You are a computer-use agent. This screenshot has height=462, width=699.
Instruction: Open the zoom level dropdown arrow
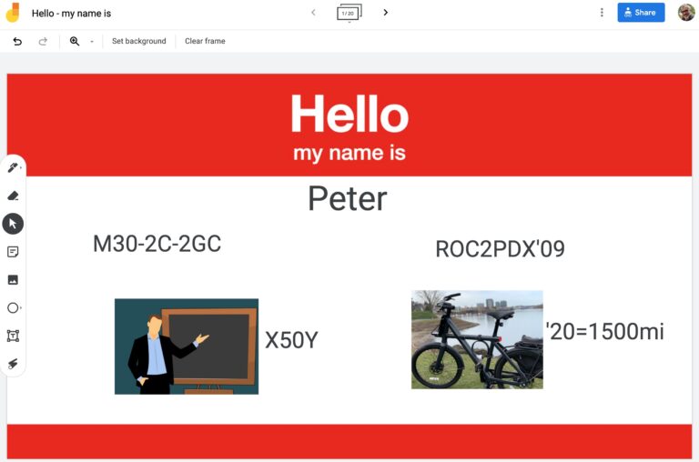[x=92, y=42]
